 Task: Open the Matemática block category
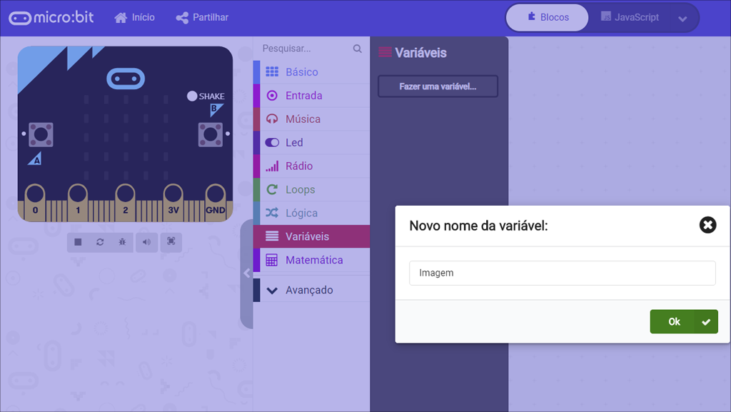pos(311,260)
